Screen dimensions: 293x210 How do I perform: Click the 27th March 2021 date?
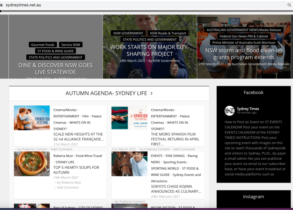tap(211, 64)
